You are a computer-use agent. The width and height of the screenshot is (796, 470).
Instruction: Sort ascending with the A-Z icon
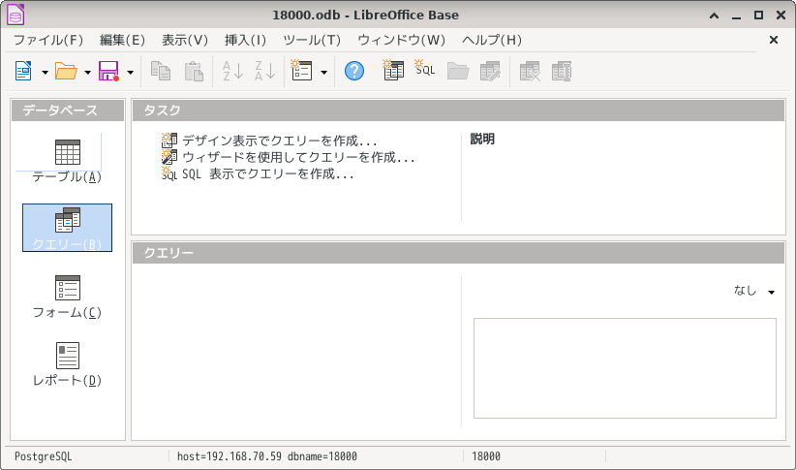click(x=233, y=71)
